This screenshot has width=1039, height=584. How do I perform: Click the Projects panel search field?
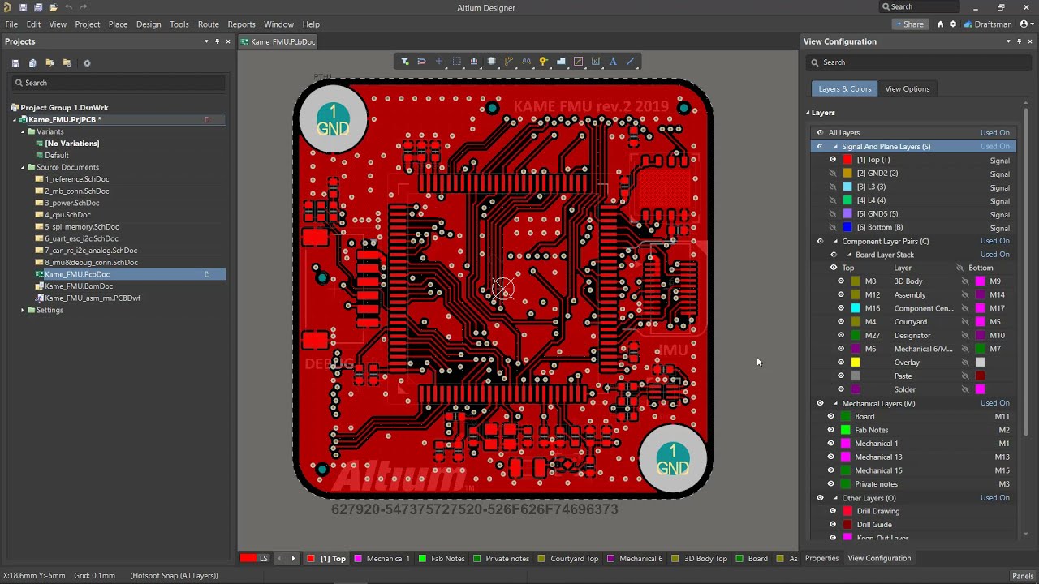click(118, 83)
